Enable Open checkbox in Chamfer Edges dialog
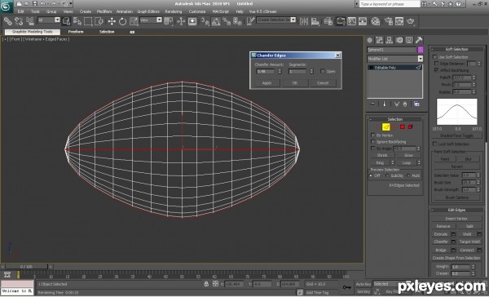Screen dimensions: 489x297 click(x=323, y=71)
